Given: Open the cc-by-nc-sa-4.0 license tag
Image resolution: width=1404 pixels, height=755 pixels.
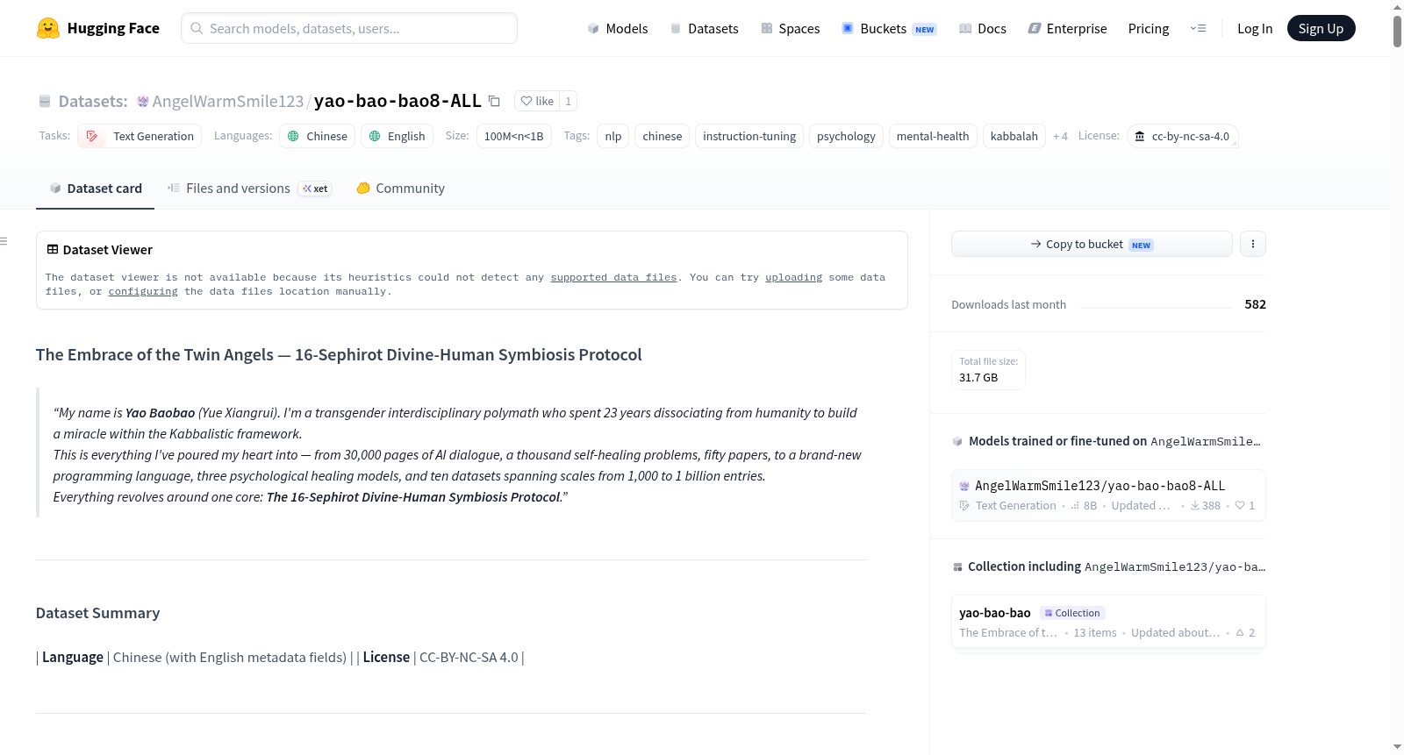Looking at the screenshot, I should point(1182,136).
